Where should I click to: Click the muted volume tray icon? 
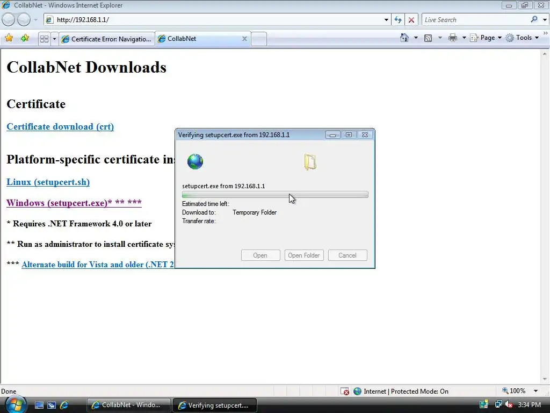point(509,404)
